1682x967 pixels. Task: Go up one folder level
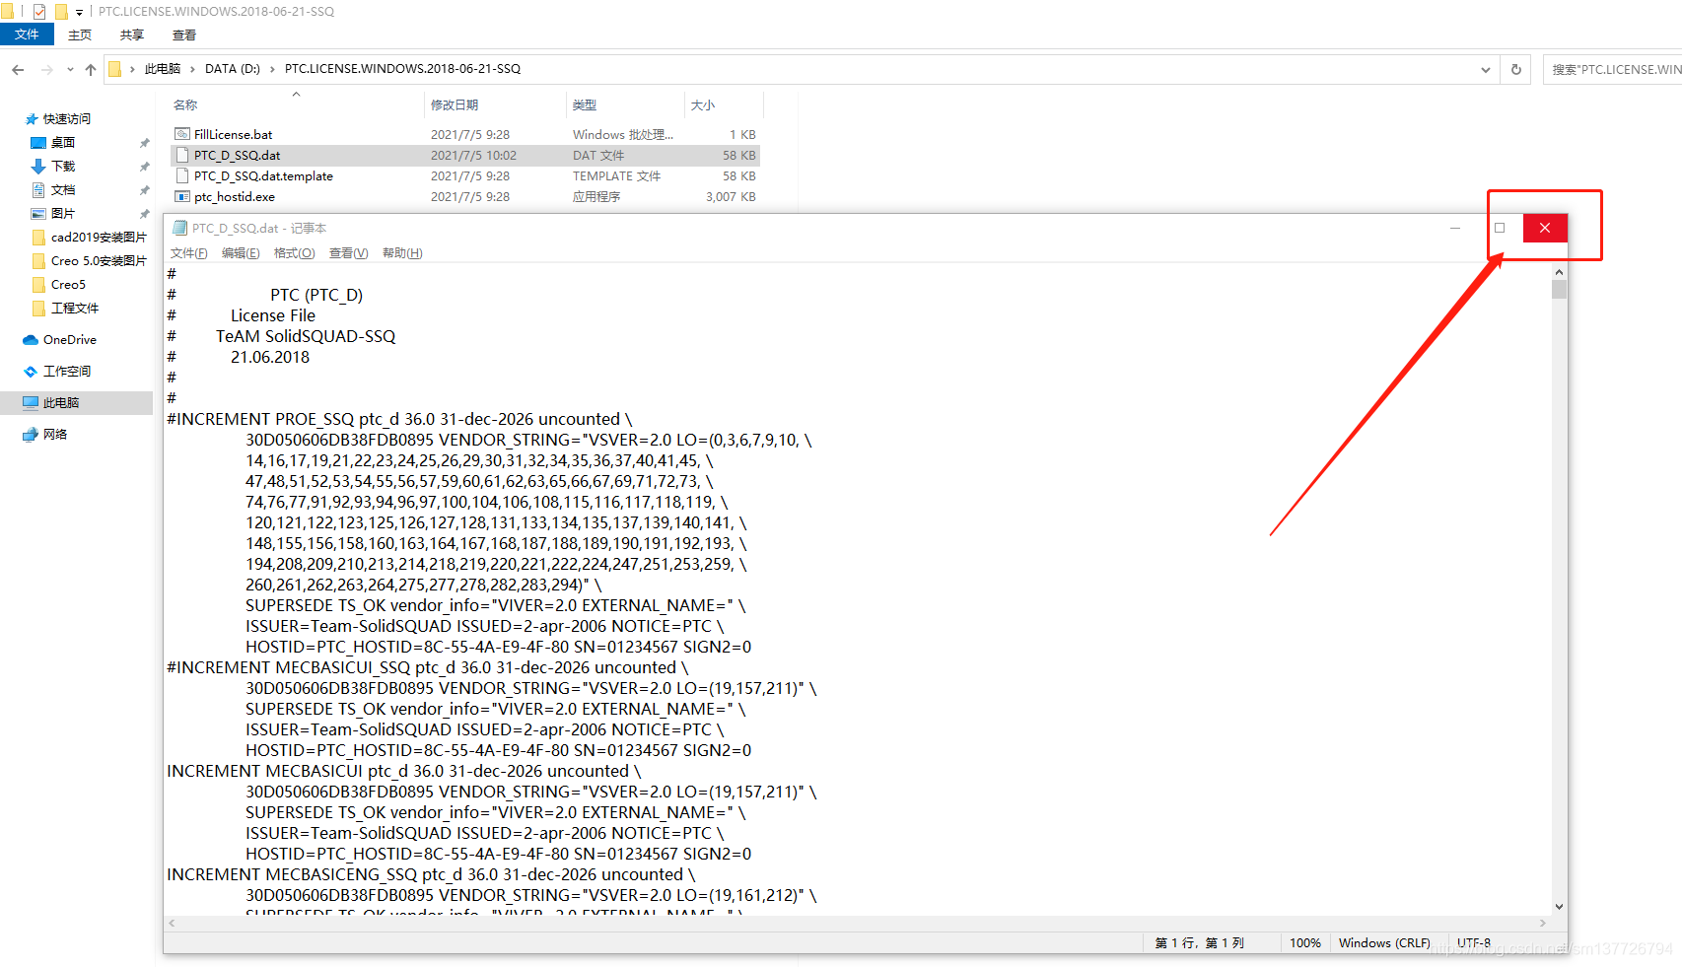pos(91,69)
